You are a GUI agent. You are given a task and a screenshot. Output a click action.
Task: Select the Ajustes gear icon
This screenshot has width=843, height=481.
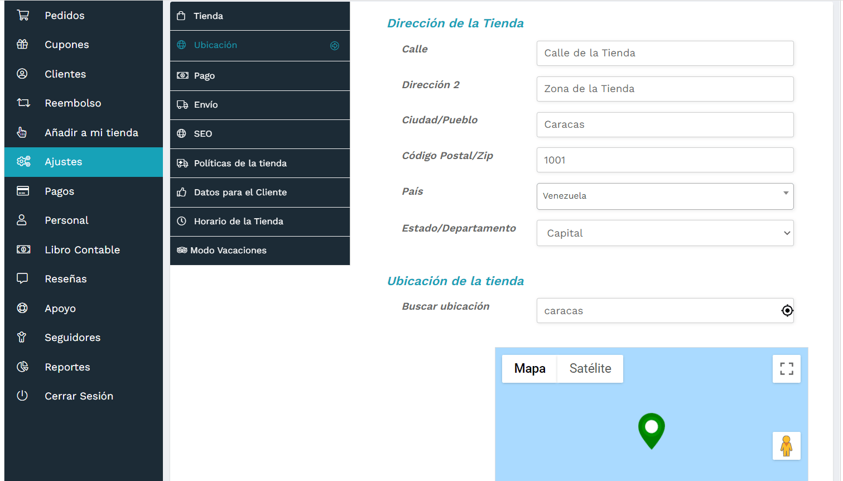click(23, 161)
